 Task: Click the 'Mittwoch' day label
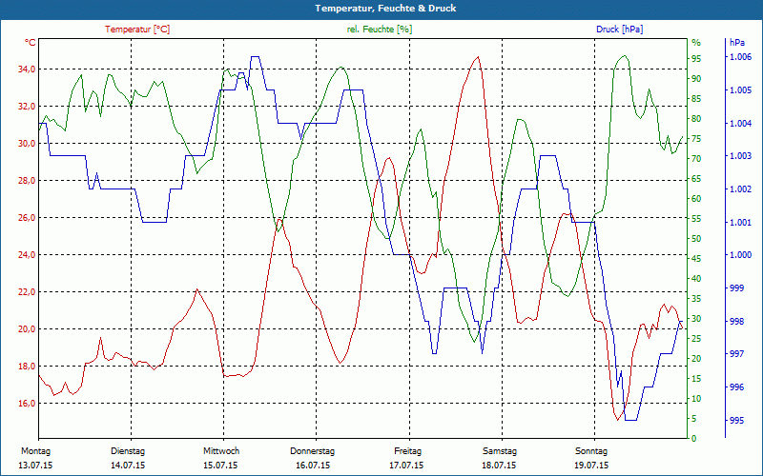[220, 451]
